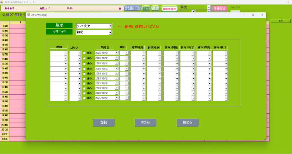Screen dimensions: 292x154
Task: Check the 休み checkbox in the fifth row
Action: (x=84, y=73)
